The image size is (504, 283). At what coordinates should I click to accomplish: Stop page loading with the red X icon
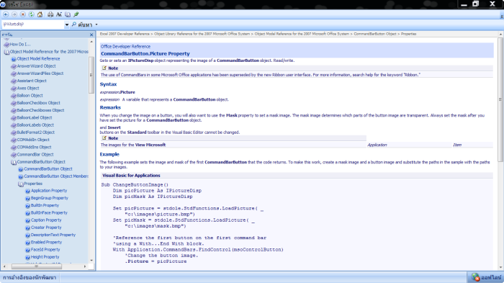click(23, 14)
